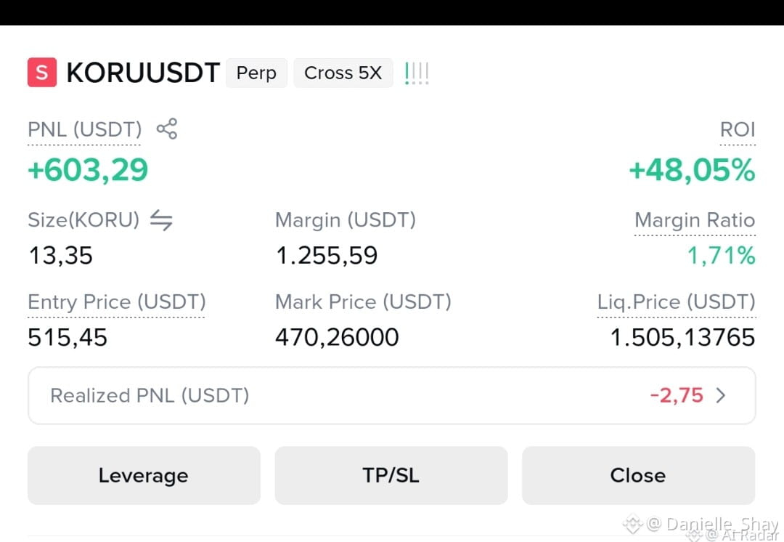Click the Perp contract type tag
Image resolution: width=784 pixels, height=542 pixels.
256,73
